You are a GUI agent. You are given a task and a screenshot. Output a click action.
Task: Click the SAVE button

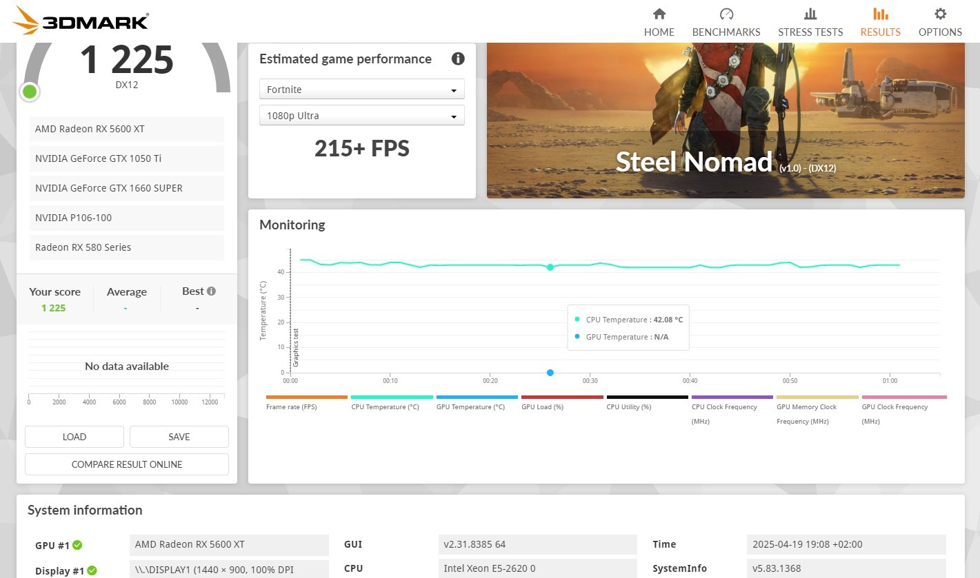click(x=179, y=437)
